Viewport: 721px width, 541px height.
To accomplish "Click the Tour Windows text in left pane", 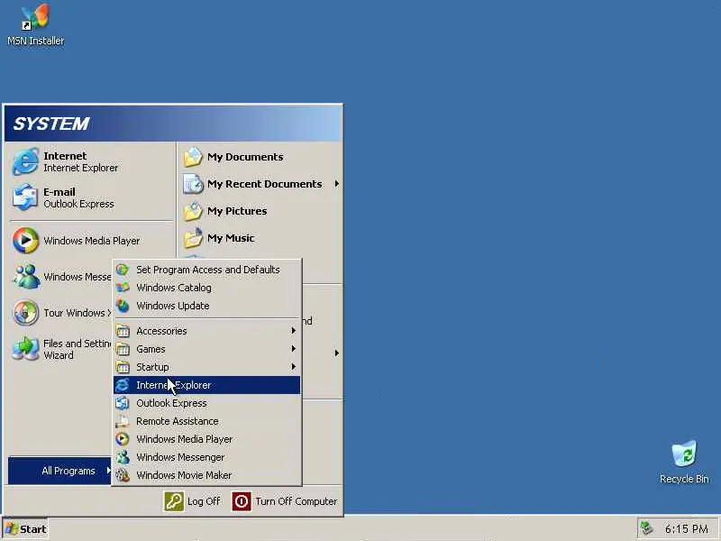I will click(78, 313).
